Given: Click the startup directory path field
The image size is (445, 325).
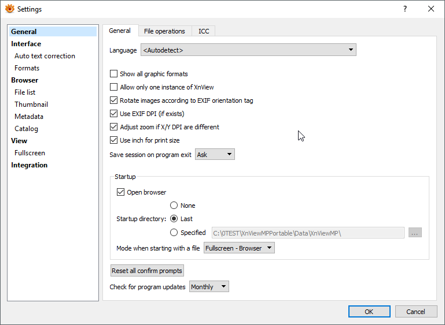Looking at the screenshot, I should click(x=308, y=233).
